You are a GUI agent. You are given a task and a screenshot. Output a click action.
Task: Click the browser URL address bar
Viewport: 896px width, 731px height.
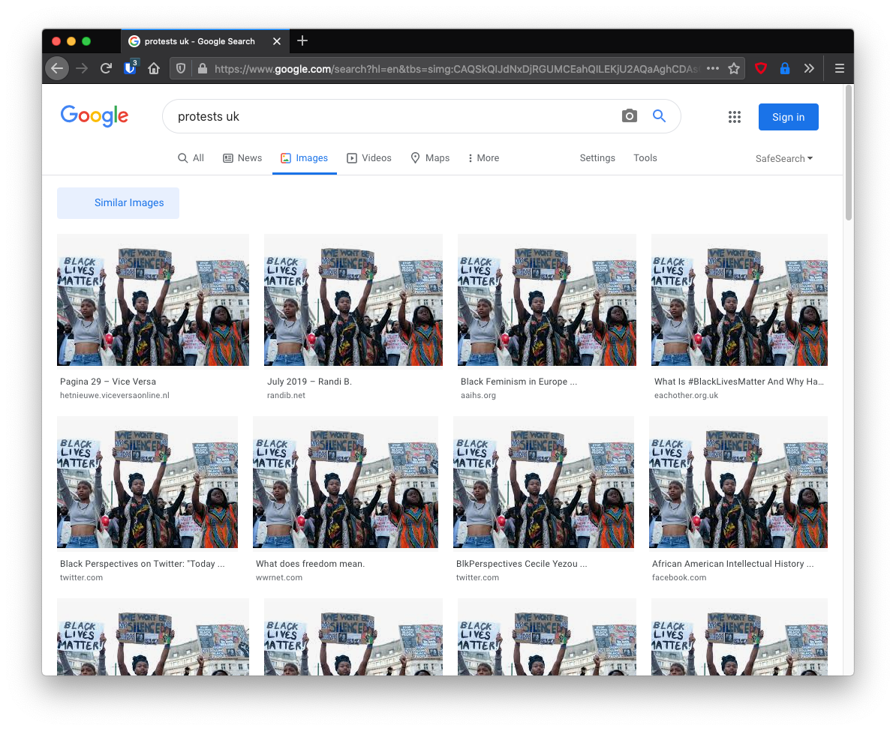[x=457, y=68]
